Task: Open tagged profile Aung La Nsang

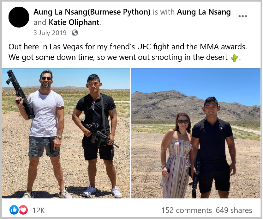Action: point(204,12)
